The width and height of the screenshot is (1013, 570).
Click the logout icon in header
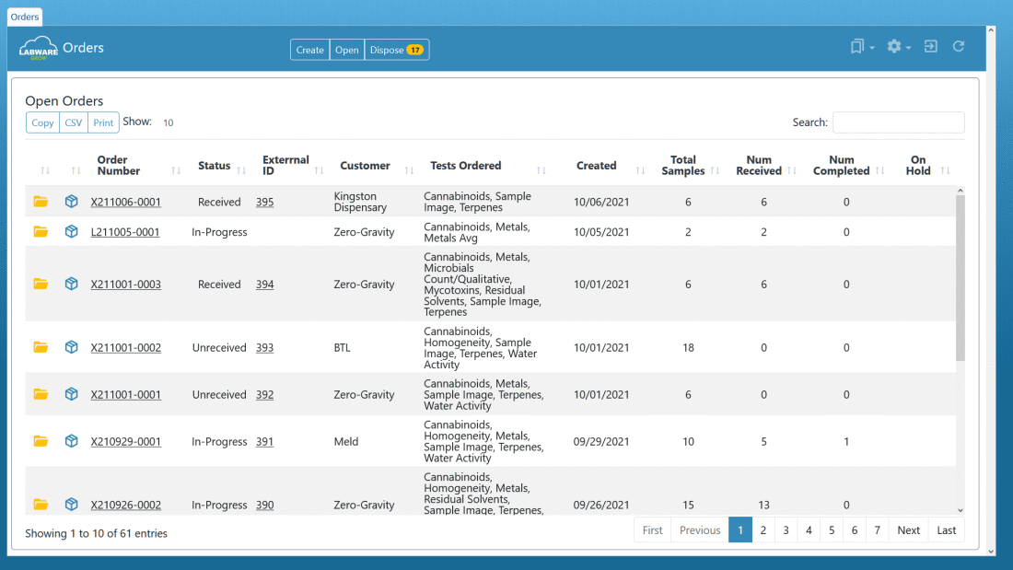(x=931, y=46)
